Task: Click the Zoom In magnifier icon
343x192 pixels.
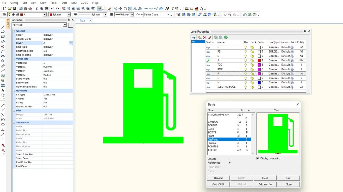Action: 73,9
